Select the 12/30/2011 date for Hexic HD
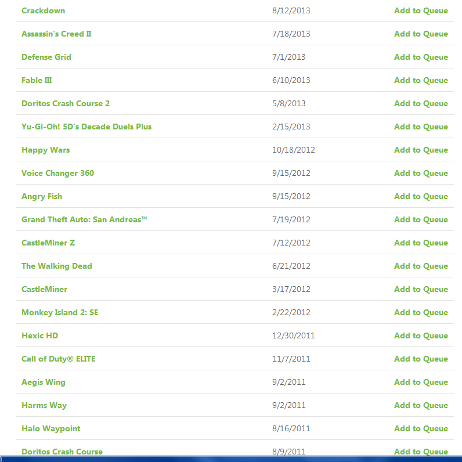462x462 pixels. 294,335
